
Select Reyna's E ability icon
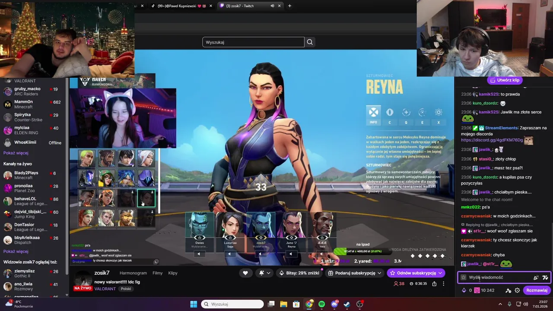pos(422,115)
